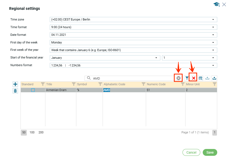This screenshot has height=161, width=229.
Task: Click into the currency search field
Action: (x=131, y=78)
